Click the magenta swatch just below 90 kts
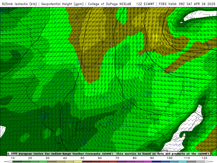This screenshot has width=217, height=163. point(148,162)
